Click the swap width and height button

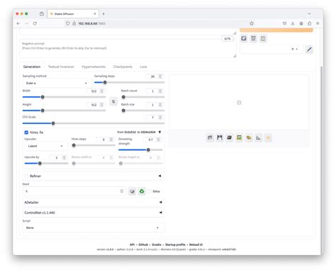coord(113,101)
